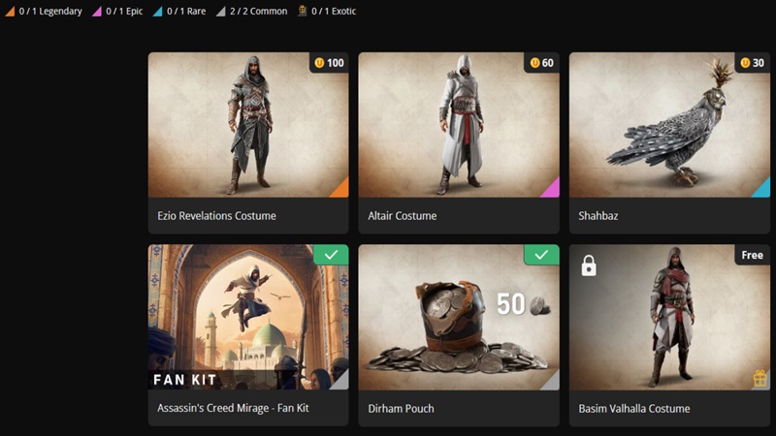The image size is (776, 436).
Task: Click the pink Epic rarity icon
Action: (98, 12)
